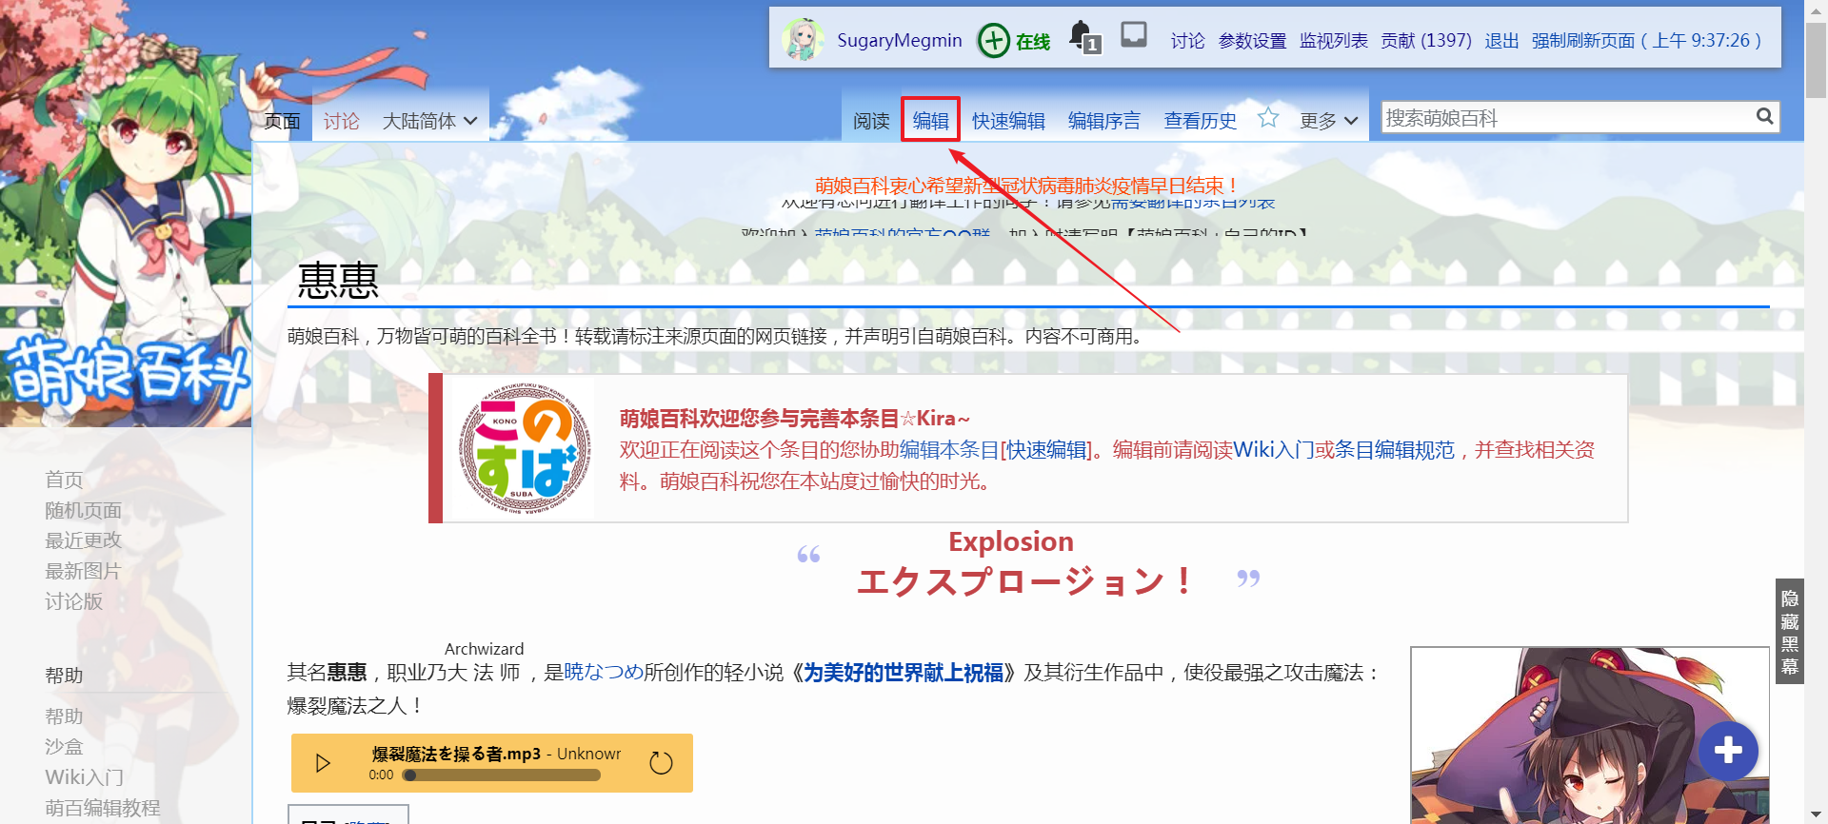1828x824 pixels.
Task: Play the 爆裂魔法を操る者.mp3 audio
Action: (323, 763)
